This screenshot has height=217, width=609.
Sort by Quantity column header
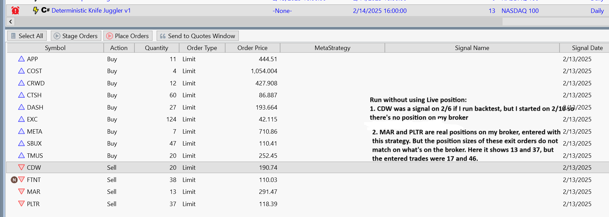tap(157, 48)
